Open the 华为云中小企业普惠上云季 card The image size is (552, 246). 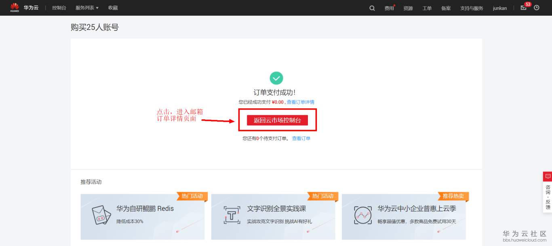[x=404, y=217]
